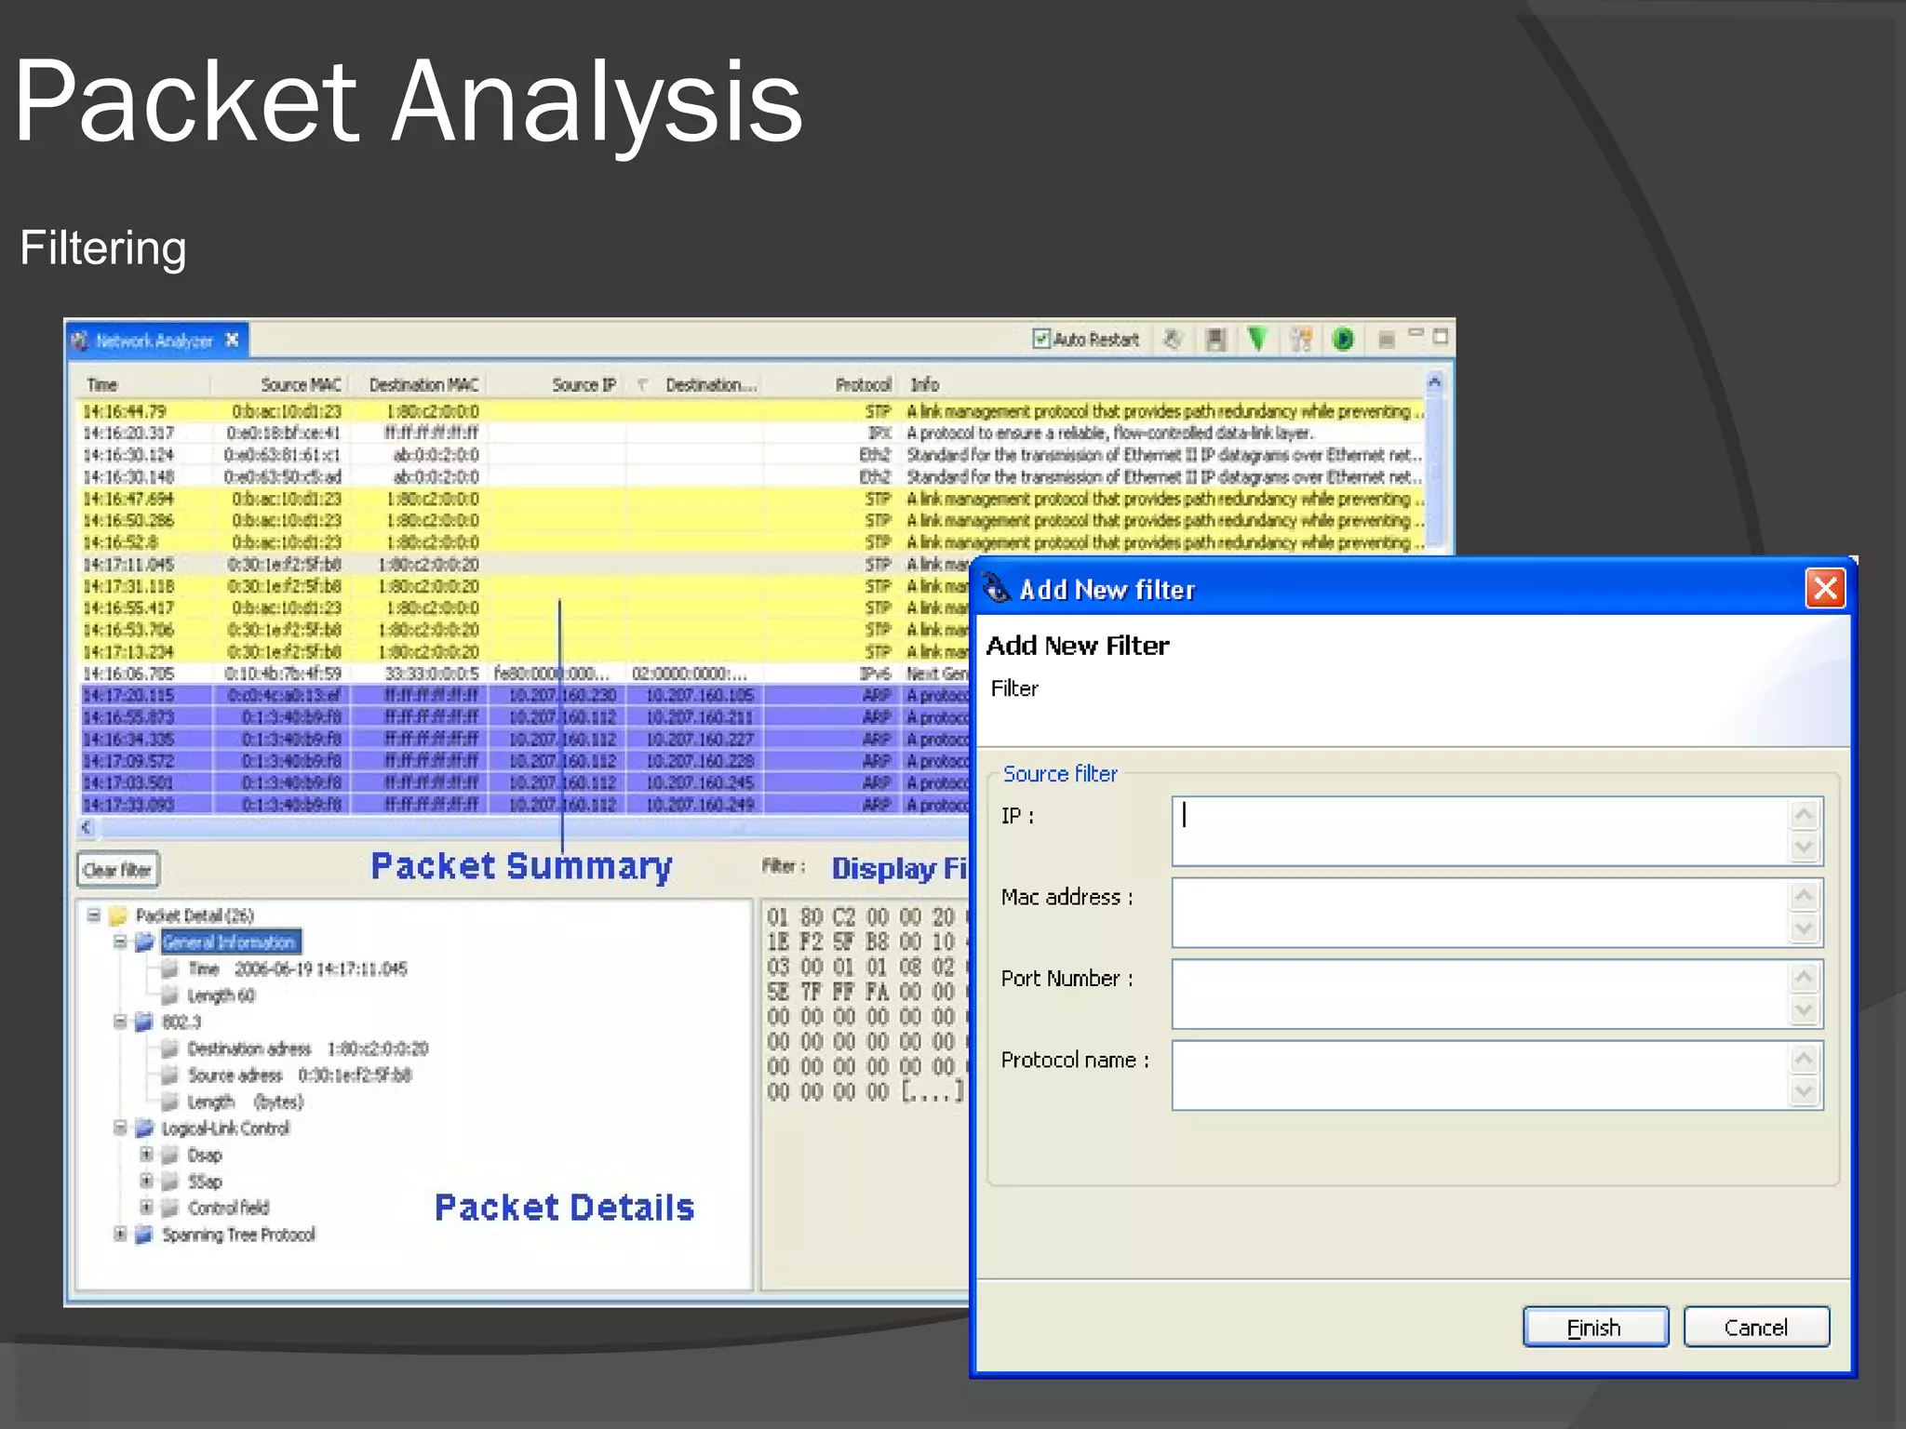Viewport: 1906px width, 1429px height.
Task: Click Protocol name field scroll up arrow
Action: (x=1805, y=1059)
